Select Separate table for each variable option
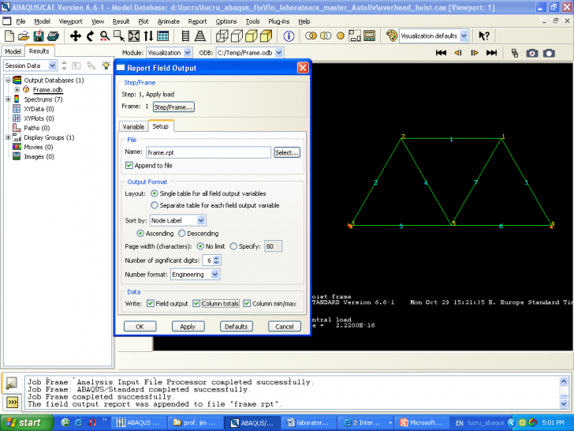The width and height of the screenshot is (574, 431). (155, 205)
